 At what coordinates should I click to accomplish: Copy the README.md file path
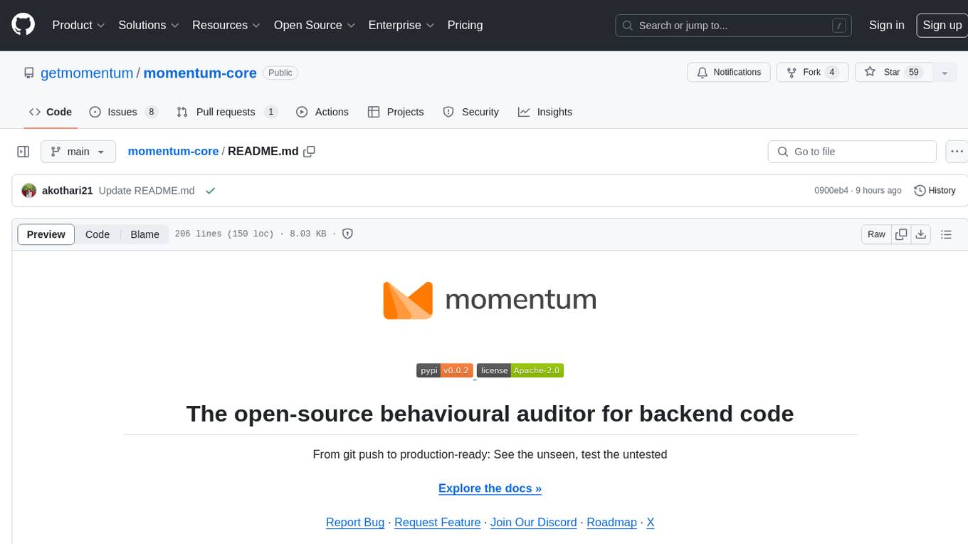(309, 151)
